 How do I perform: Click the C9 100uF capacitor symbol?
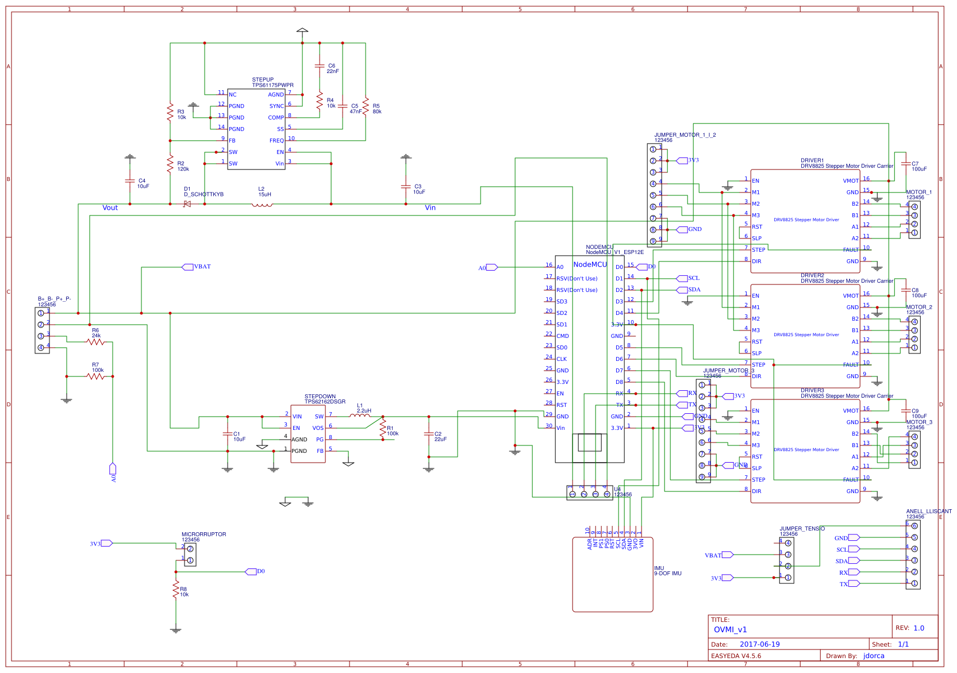tap(906, 411)
